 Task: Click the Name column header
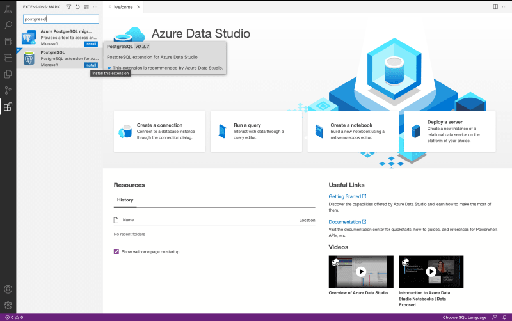[x=129, y=220]
